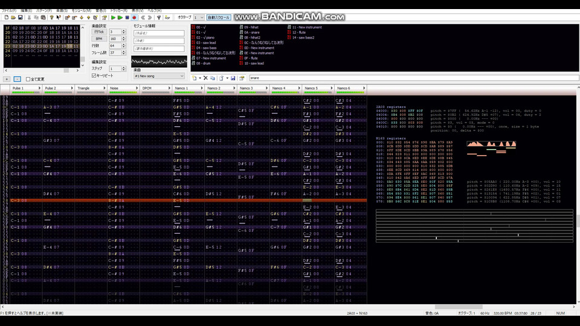Image resolution: width=580 pixels, height=326 pixels.
Task: Click the module author input field
Action: [x=159, y=40]
